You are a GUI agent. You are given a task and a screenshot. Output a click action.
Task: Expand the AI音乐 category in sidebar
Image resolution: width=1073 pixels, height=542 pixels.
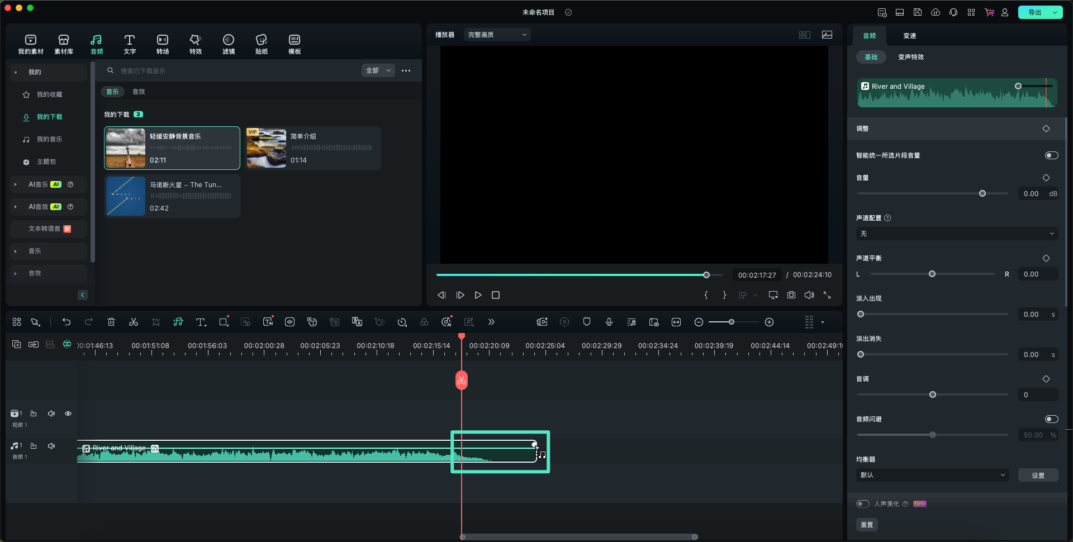(16, 184)
